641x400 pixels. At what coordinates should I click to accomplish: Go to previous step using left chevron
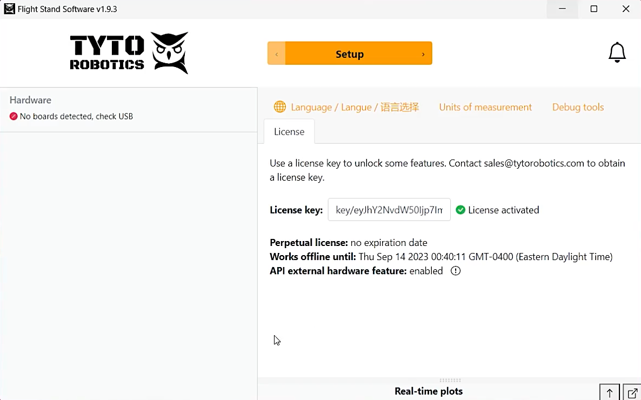277,54
